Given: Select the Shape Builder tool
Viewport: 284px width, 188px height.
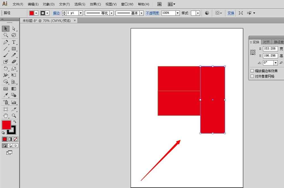Looking at the screenshot, I should tap(6, 82).
